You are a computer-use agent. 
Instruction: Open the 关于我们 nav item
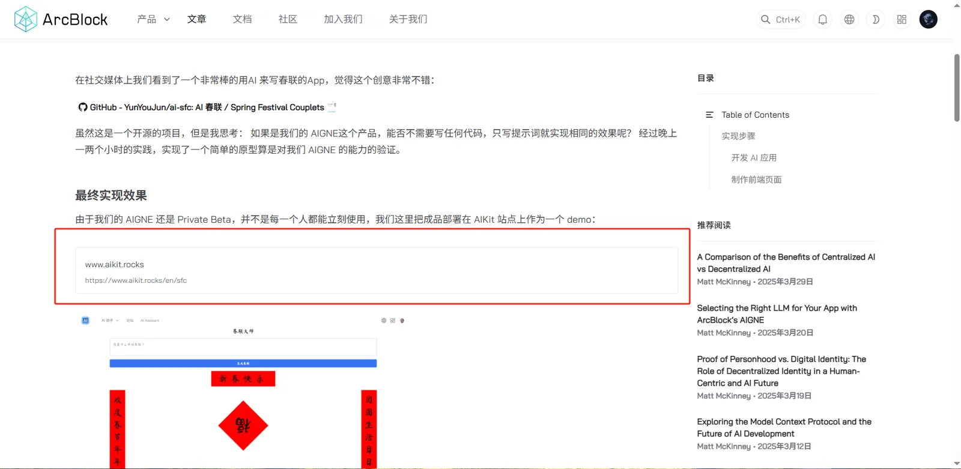408,19
